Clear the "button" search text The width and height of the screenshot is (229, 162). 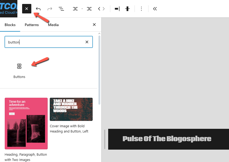tap(87, 42)
